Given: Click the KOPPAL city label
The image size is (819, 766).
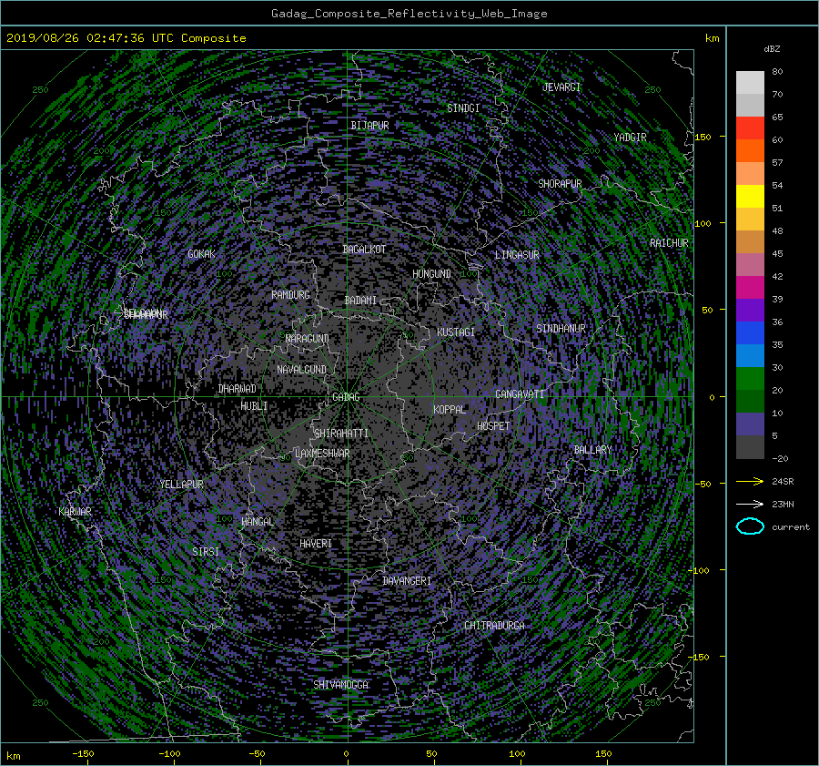Looking at the screenshot, I should click(450, 410).
